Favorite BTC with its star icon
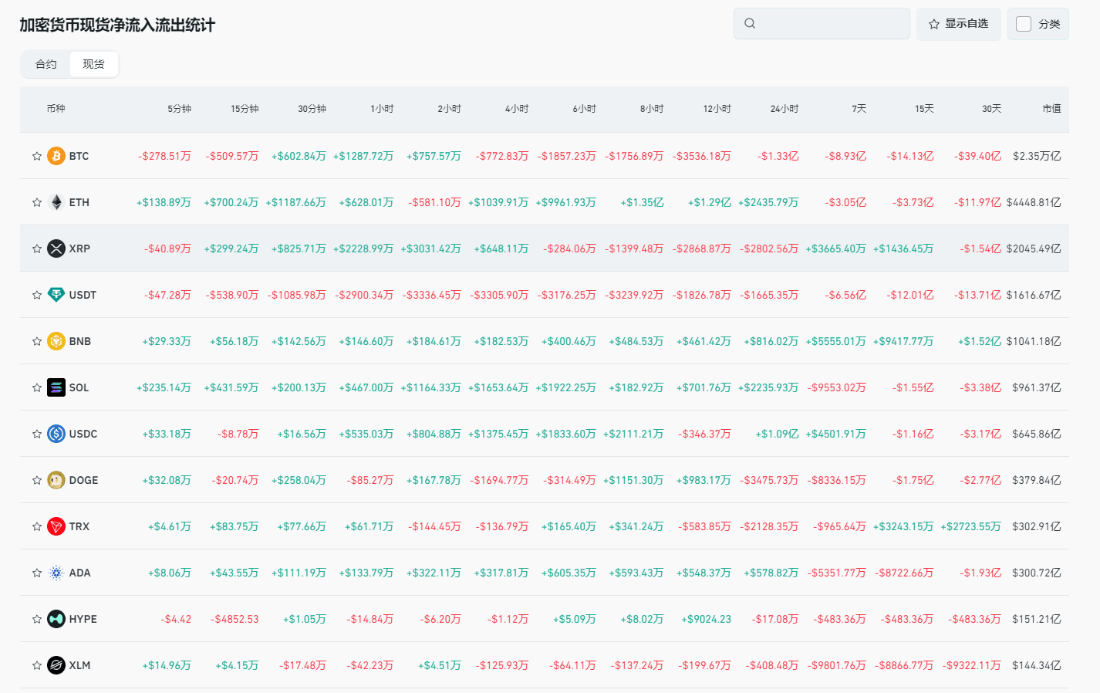This screenshot has width=1100, height=693. (x=36, y=156)
